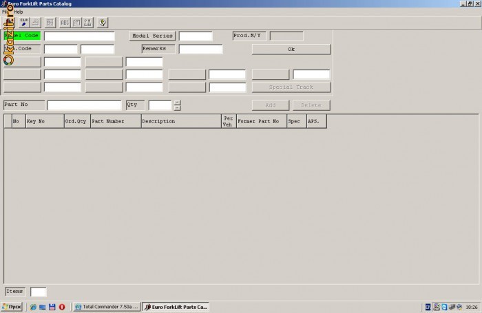Click the Qty input field
This screenshot has height=313, width=482.
[x=160, y=105]
